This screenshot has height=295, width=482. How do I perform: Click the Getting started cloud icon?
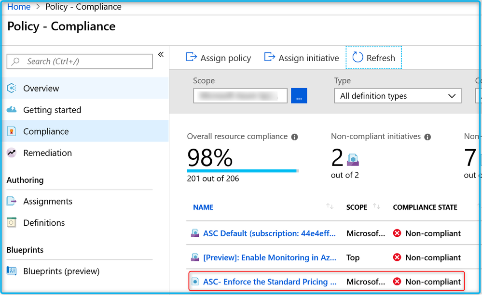pos(12,110)
